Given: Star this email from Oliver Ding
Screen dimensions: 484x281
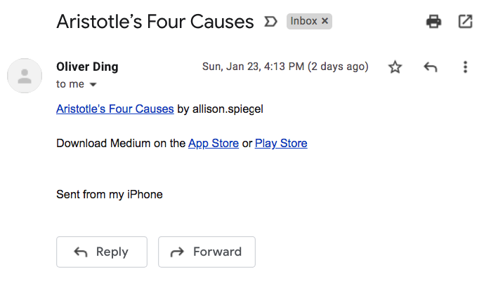Looking at the screenshot, I should [x=395, y=67].
